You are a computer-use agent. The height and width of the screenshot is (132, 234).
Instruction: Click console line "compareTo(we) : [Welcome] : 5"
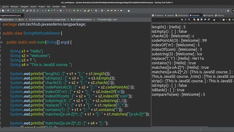click(178, 95)
